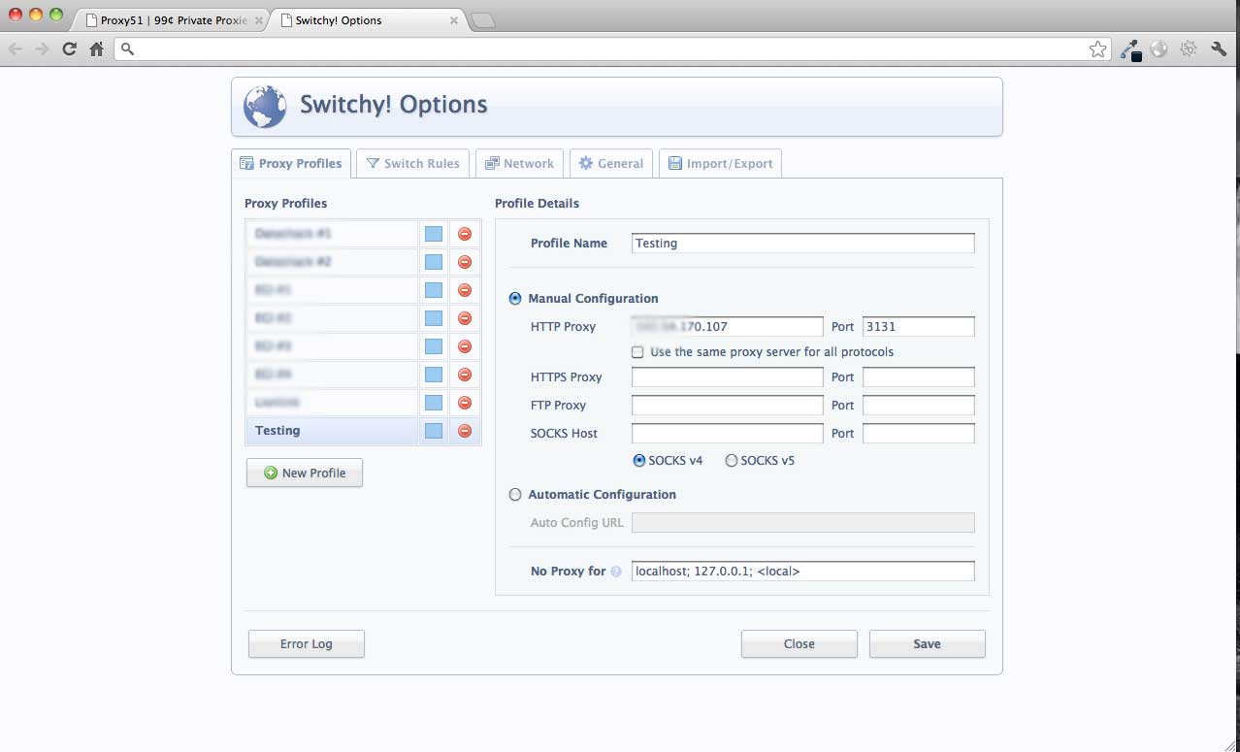Choose Automatic Configuration radio button
The width and height of the screenshot is (1240, 752).
(x=515, y=495)
